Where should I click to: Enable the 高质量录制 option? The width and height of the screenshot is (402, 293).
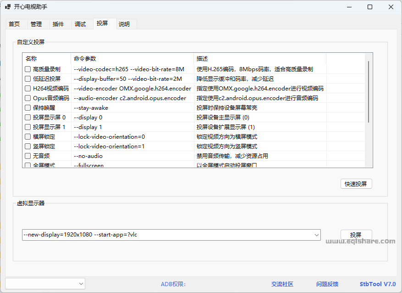28,69
